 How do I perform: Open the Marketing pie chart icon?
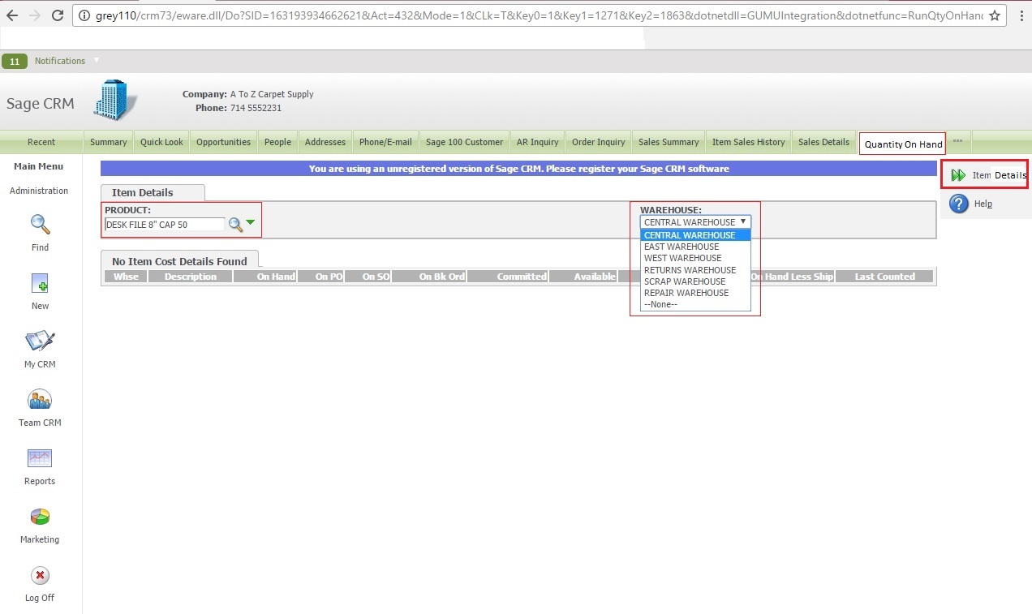[x=40, y=517]
